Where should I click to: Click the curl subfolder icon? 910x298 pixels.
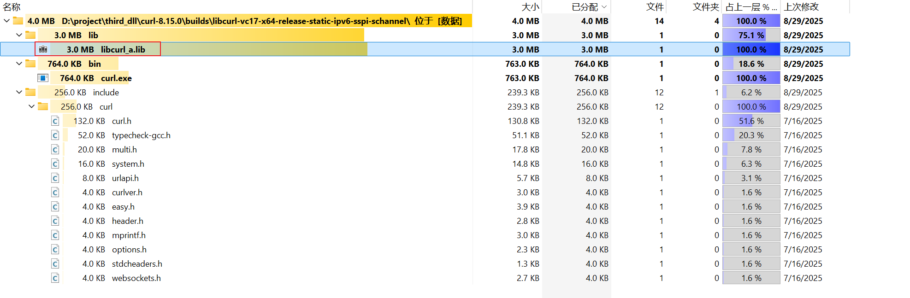point(43,106)
